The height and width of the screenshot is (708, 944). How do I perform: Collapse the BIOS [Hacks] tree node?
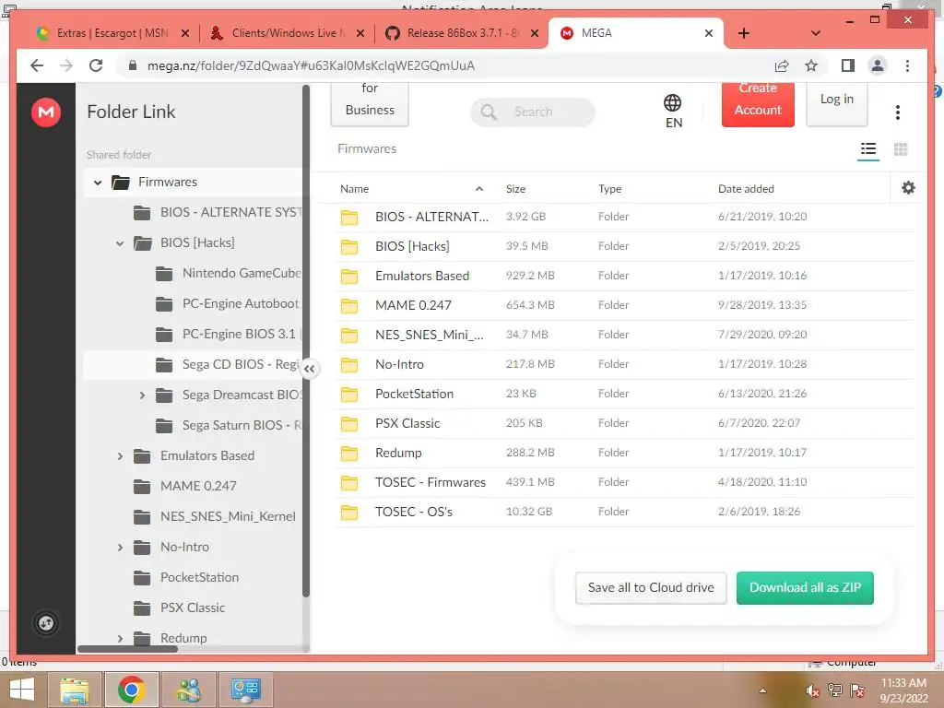click(120, 242)
